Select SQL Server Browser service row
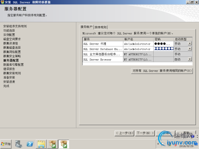 coord(103,60)
